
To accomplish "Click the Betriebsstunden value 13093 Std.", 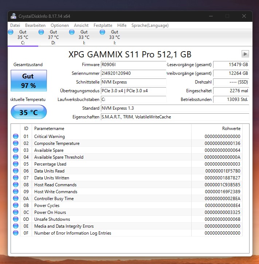I will pos(231,99).
